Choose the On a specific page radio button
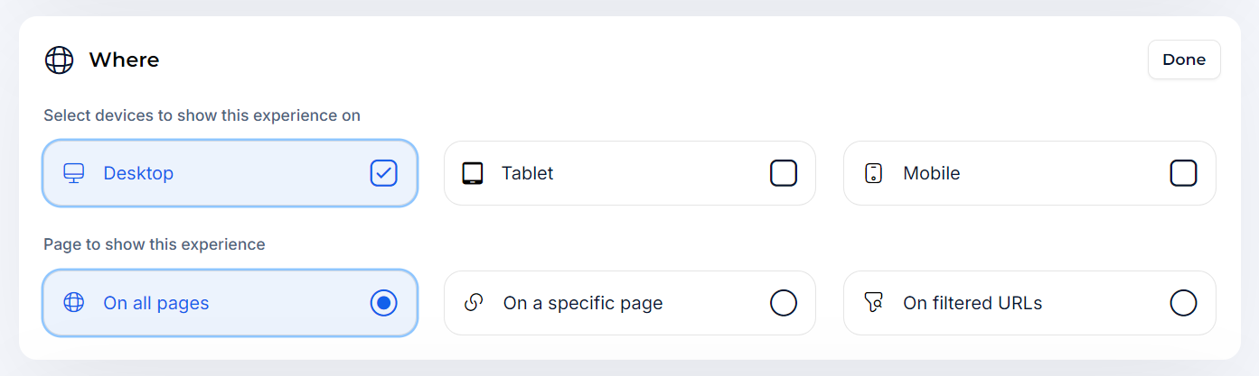The width and height of the screenshot is (1259, 376). click(x=783, y=303)
